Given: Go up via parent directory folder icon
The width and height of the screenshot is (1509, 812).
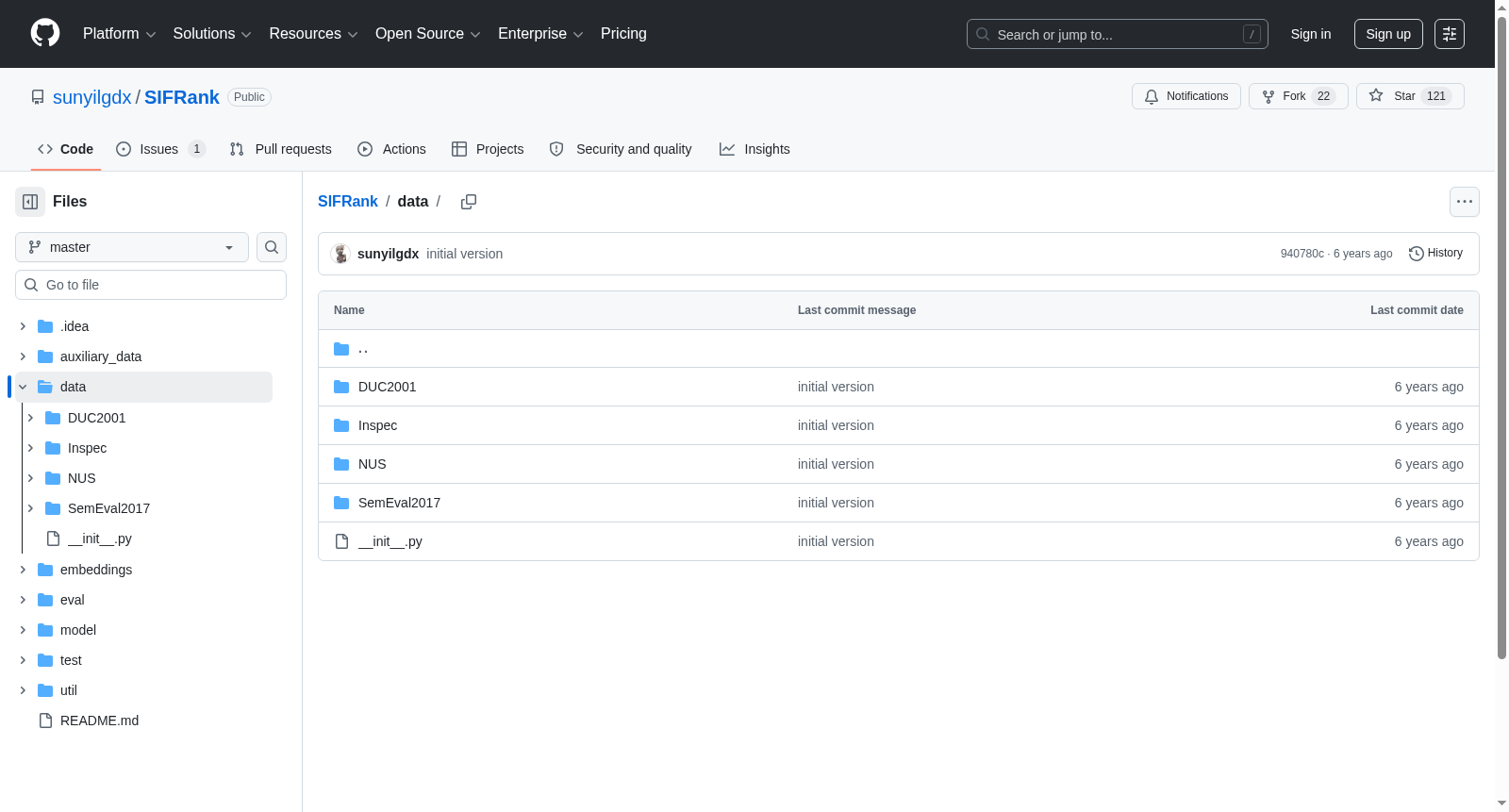Looking at the screenshot, I should point(341,349).
